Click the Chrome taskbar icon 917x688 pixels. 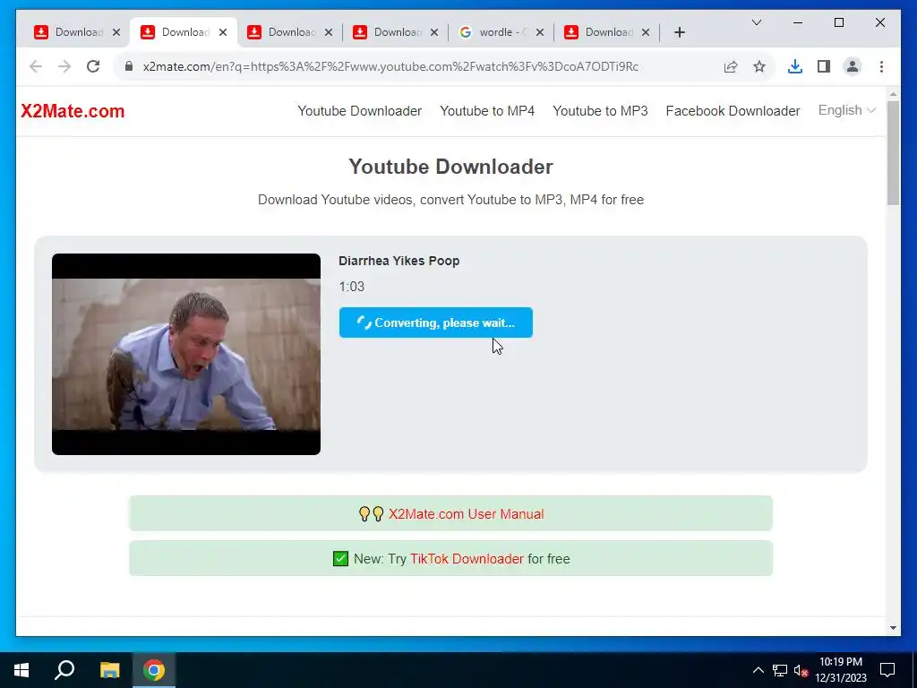154,670
